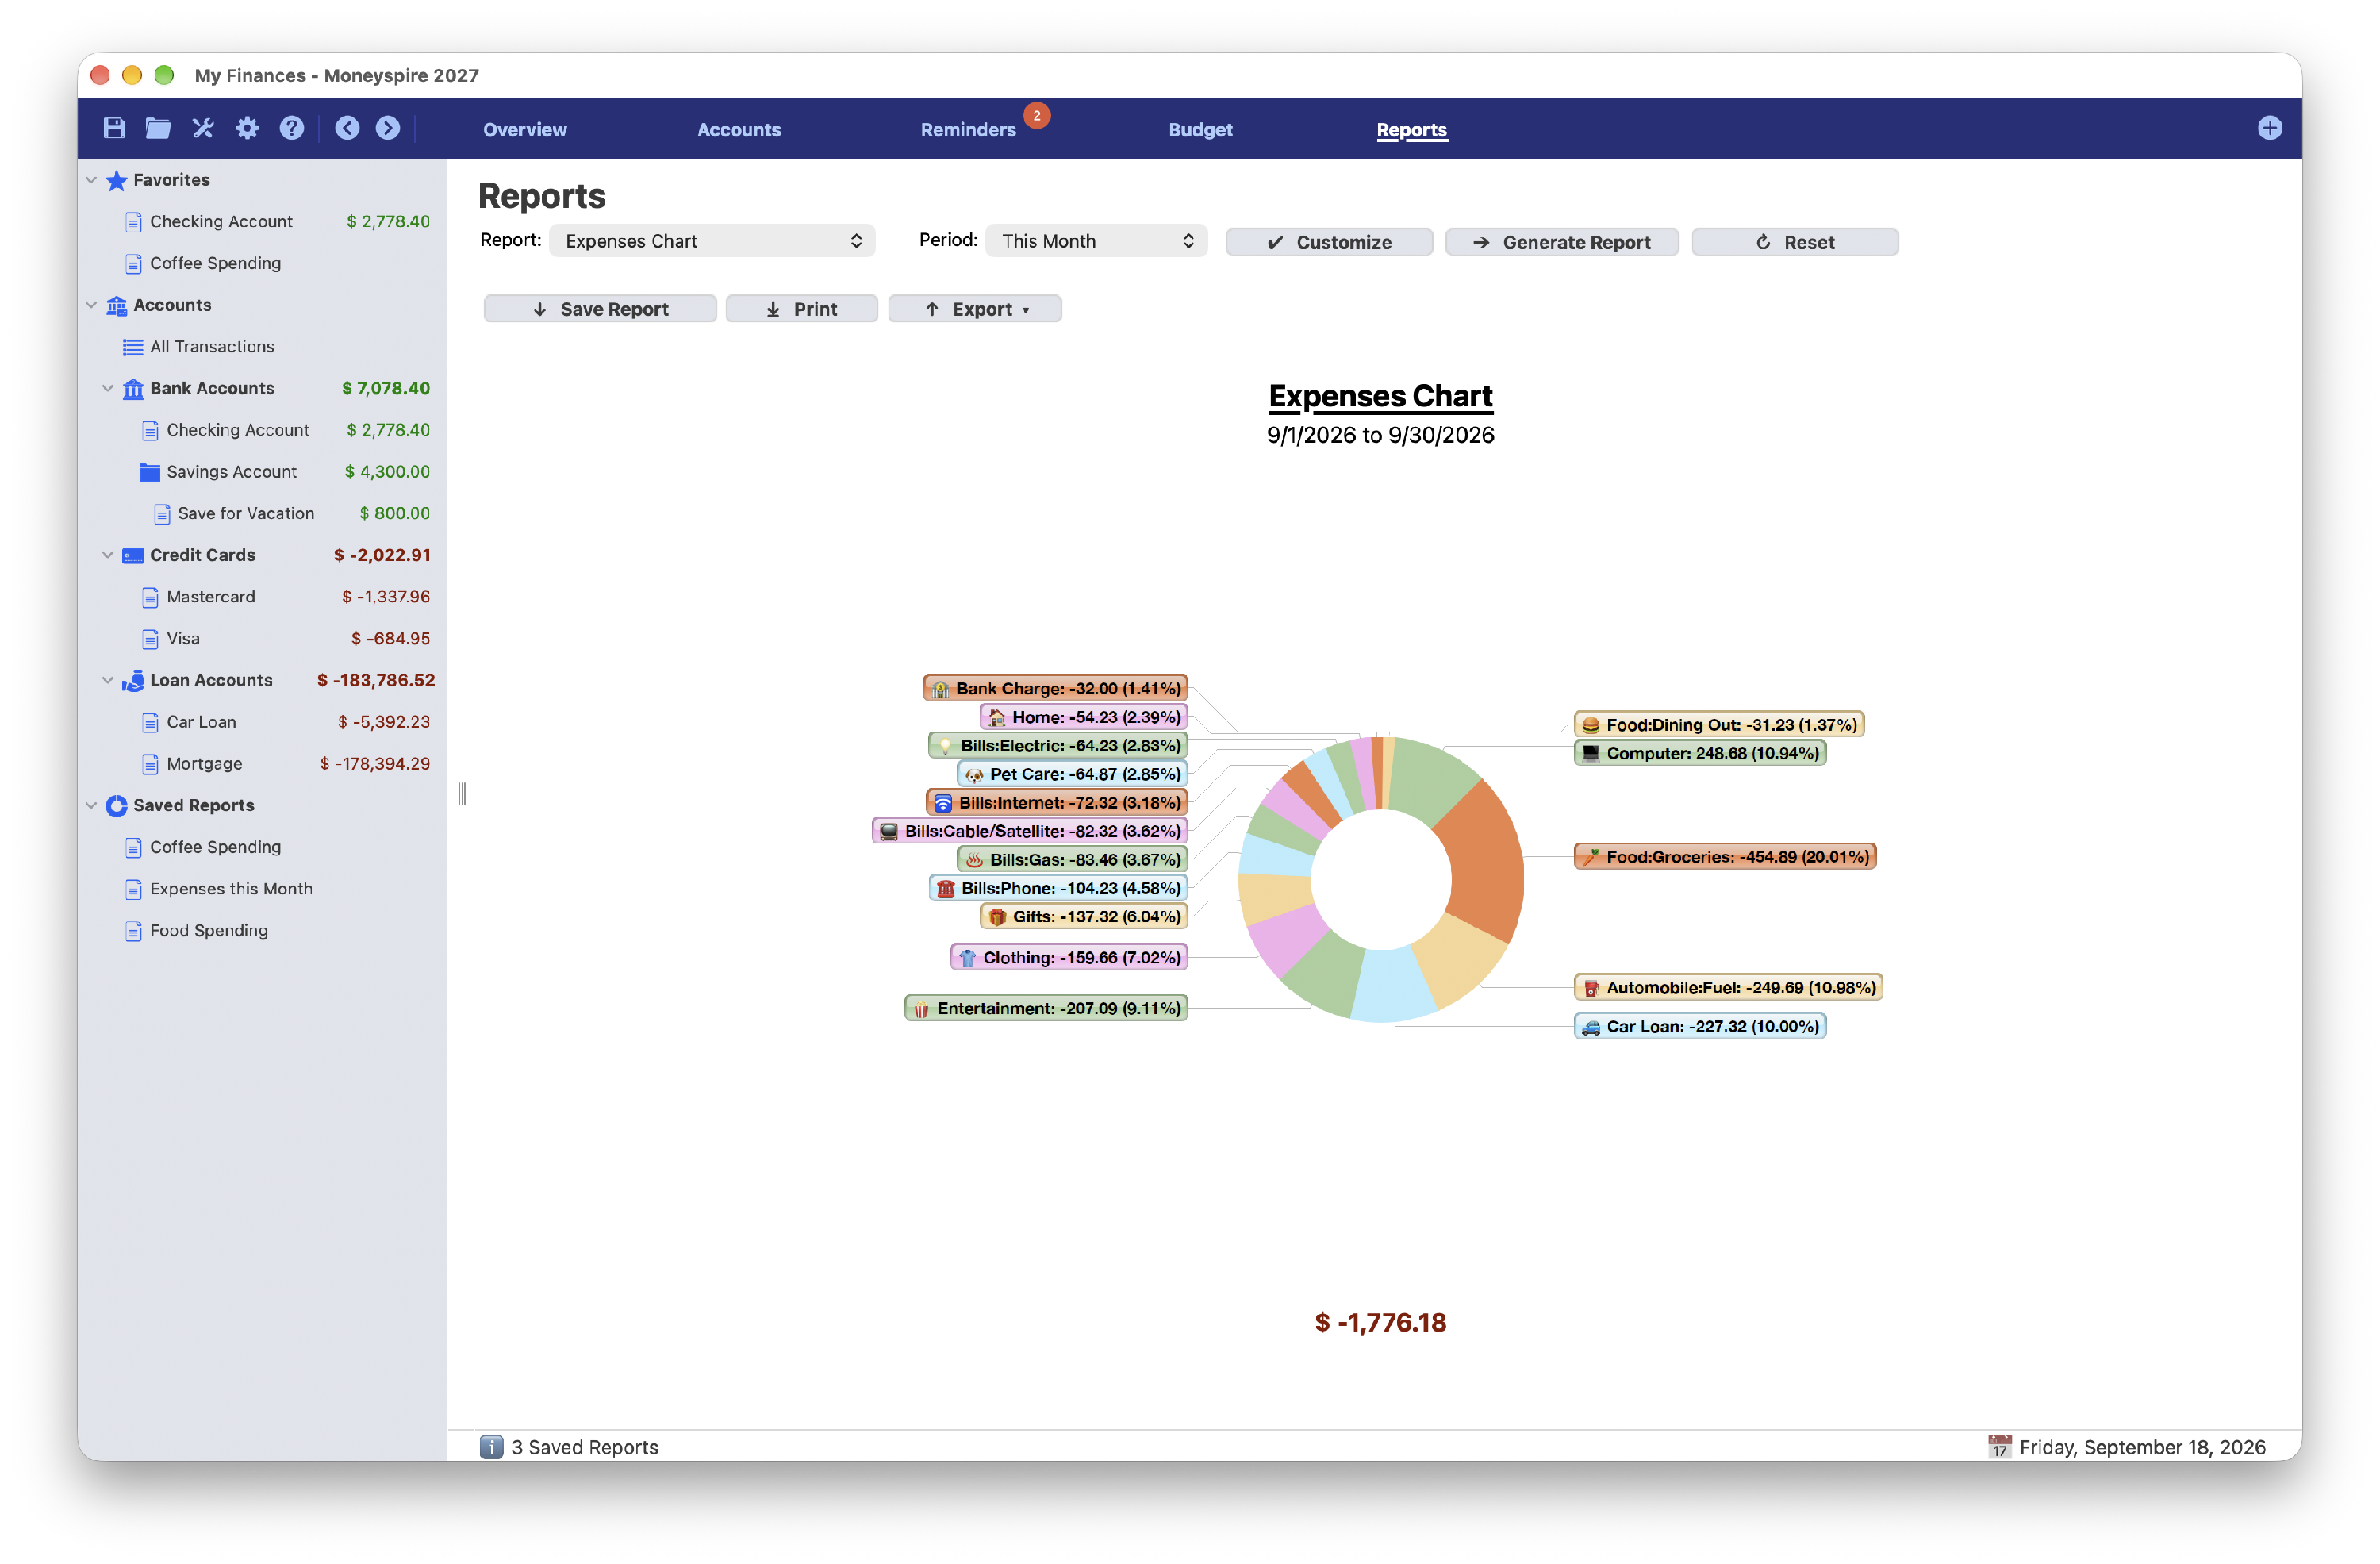The width and height of the screenshot is (2380, 1564).
Task: Click the Loan Accounts icon
Action: pyautogui.click(x=133, y=681)
